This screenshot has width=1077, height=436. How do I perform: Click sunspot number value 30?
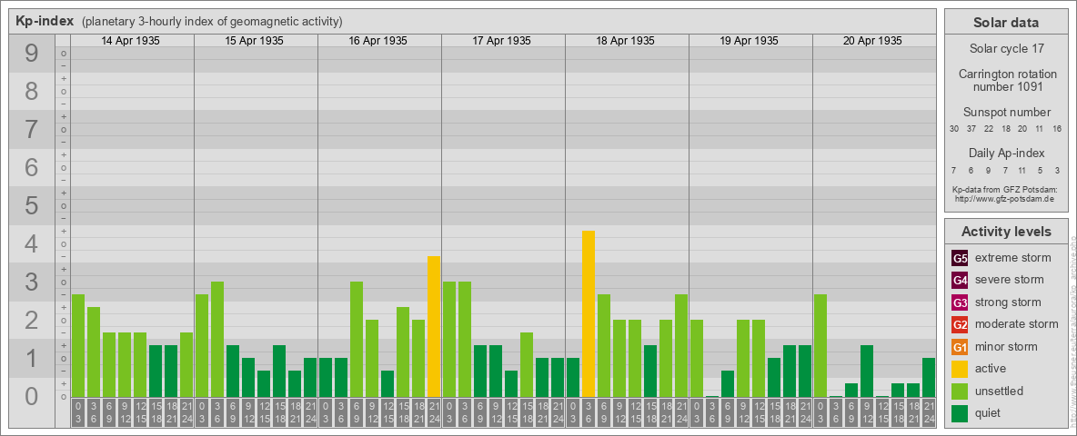[954, 129]
